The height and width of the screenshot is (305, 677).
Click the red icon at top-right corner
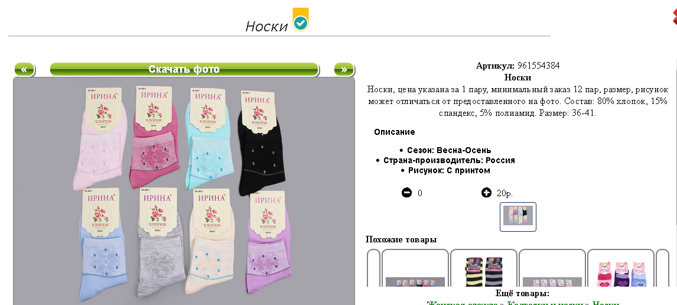[674, 17]
